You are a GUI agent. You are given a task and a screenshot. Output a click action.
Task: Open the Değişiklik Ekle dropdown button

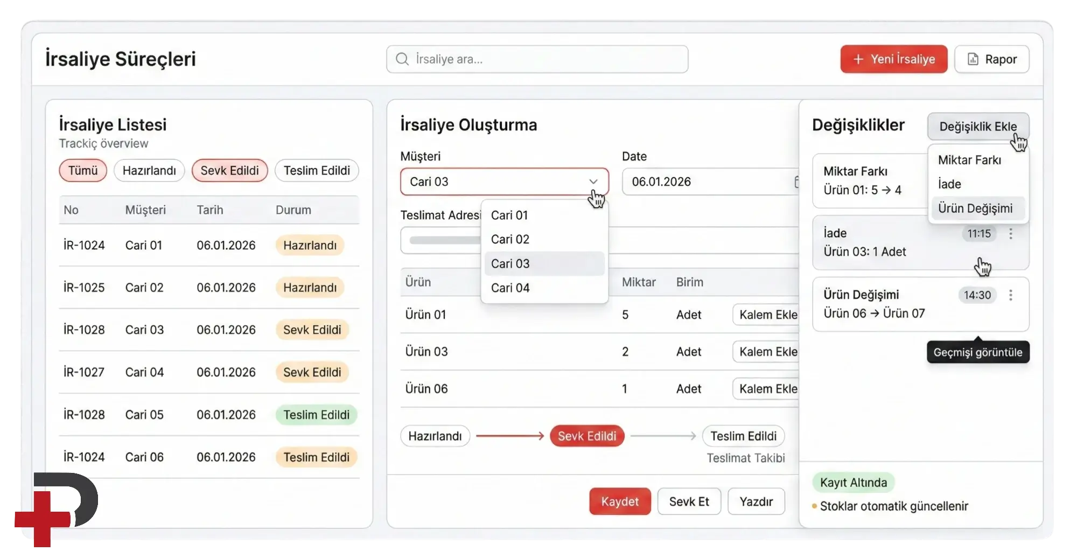[977, 127]
